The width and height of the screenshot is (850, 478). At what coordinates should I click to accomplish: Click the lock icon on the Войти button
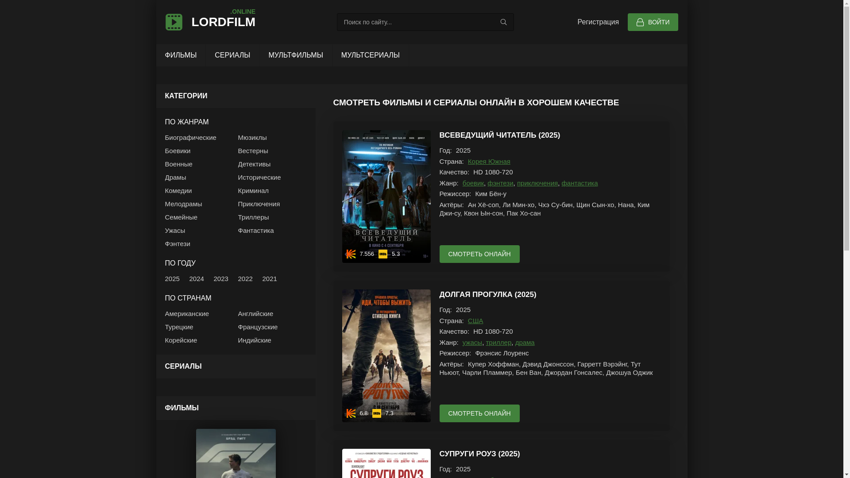pos(640,22)
